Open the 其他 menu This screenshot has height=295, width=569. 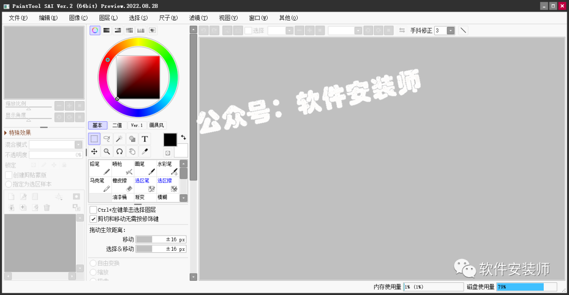289,18
